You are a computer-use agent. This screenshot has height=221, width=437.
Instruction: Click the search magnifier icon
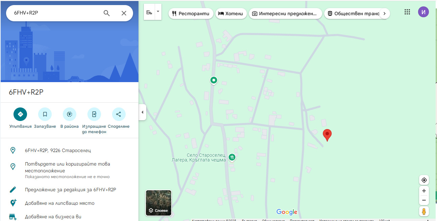tap(106, 13)
